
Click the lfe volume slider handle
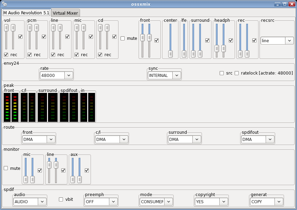point(184,53)
